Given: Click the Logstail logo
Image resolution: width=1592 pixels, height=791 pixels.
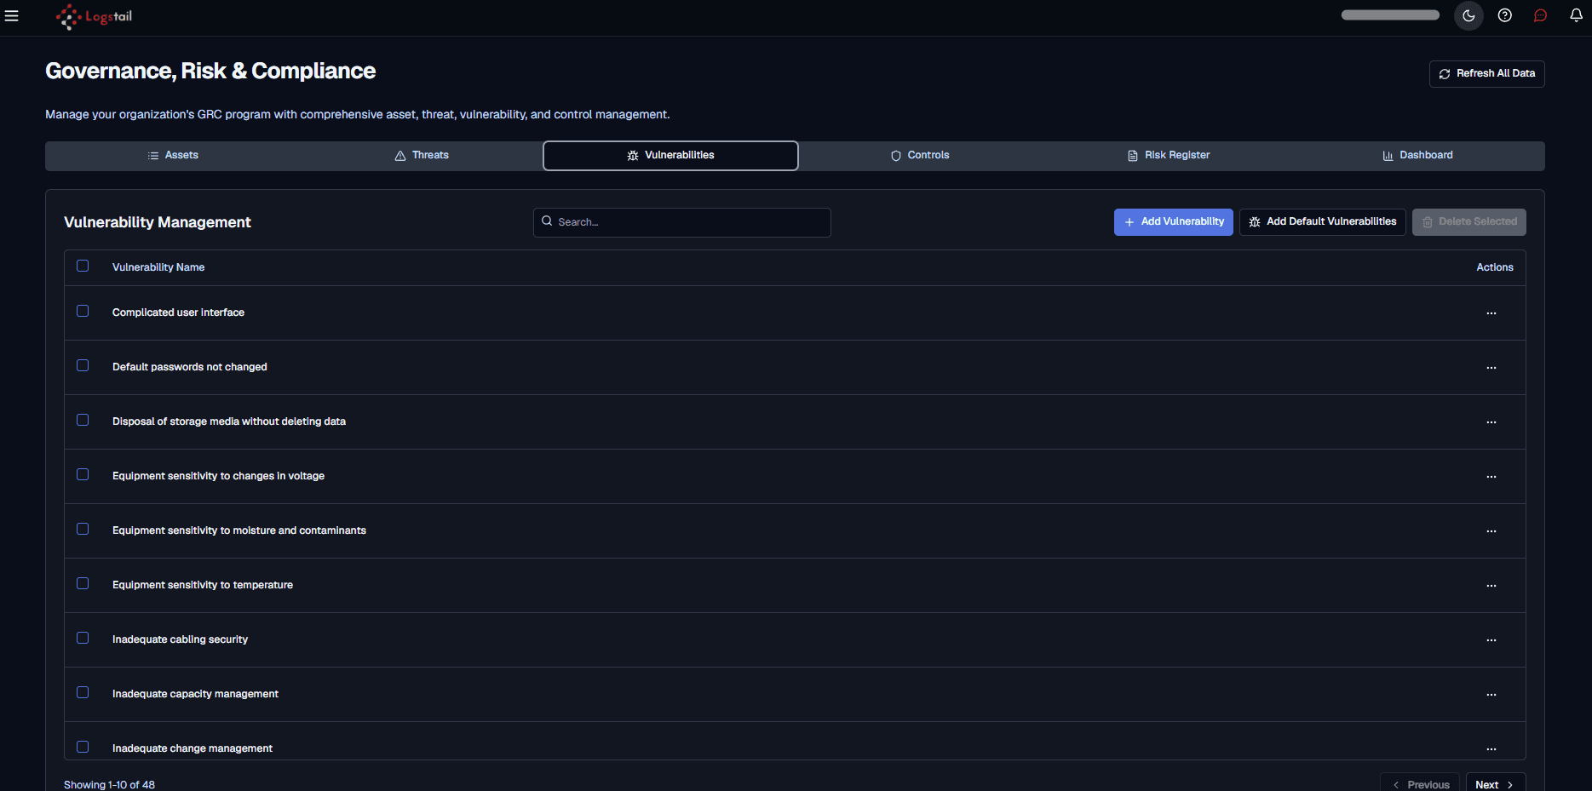Looking at the screenshot, I should [x=94, y=16].
